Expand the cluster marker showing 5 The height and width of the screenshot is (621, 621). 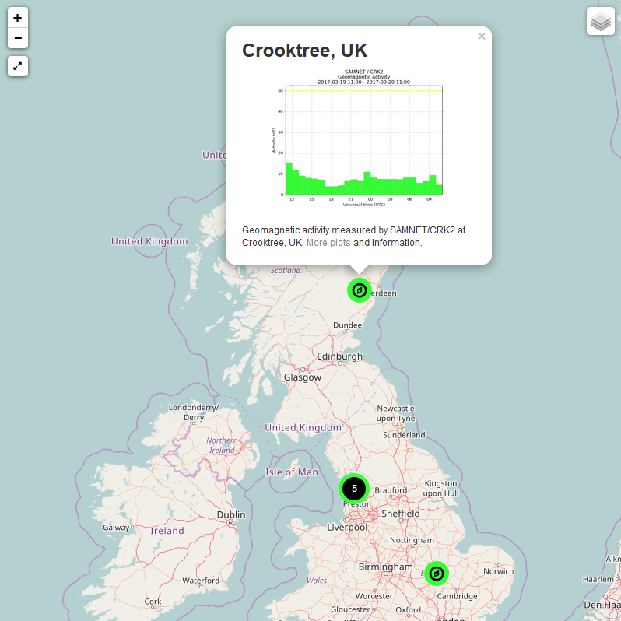point(354,489)
